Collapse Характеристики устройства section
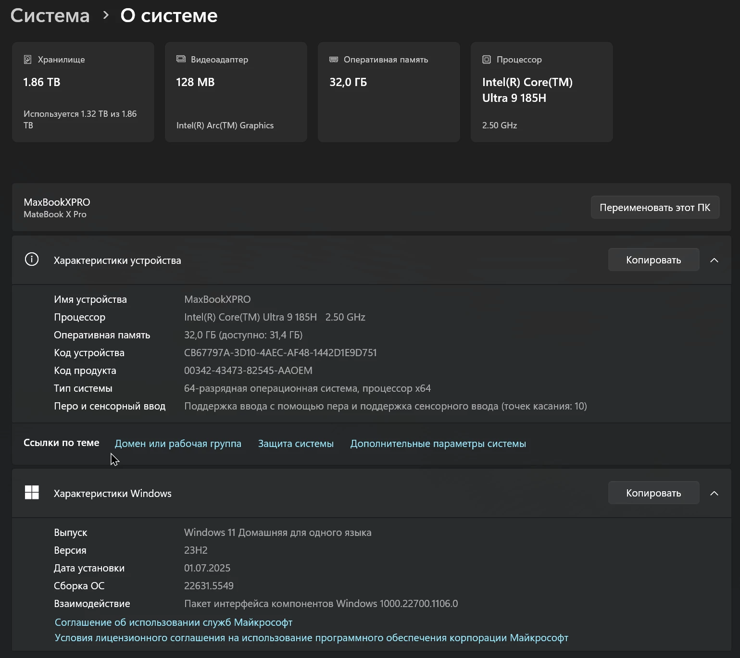The width and height of the screenshot is (740, 658). [x=714, y=260]
